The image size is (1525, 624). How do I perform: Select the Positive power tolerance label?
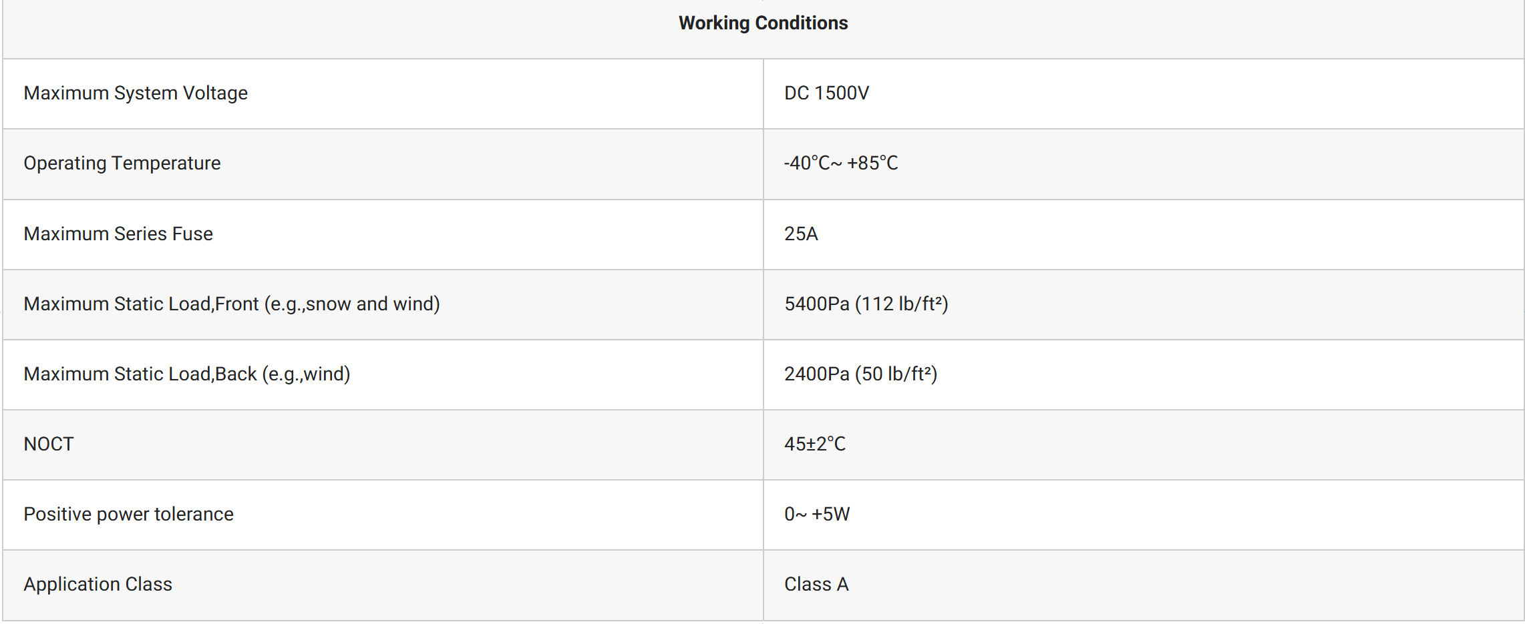coord(128,514)
